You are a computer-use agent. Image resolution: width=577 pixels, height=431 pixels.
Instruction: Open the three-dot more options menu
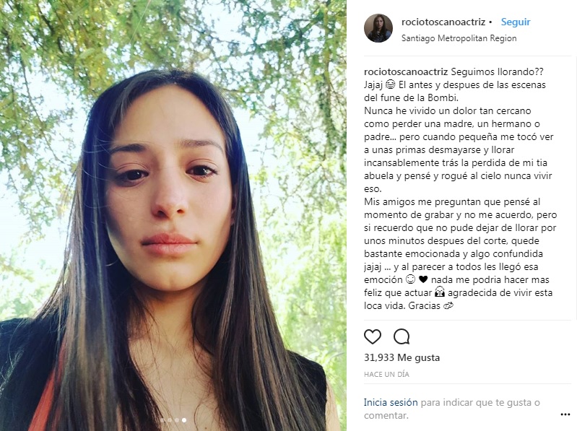pos(565,414)
